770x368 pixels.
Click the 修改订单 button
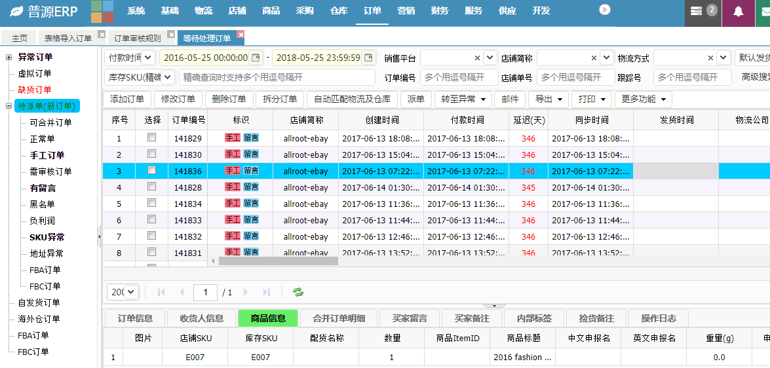(178, 99)
